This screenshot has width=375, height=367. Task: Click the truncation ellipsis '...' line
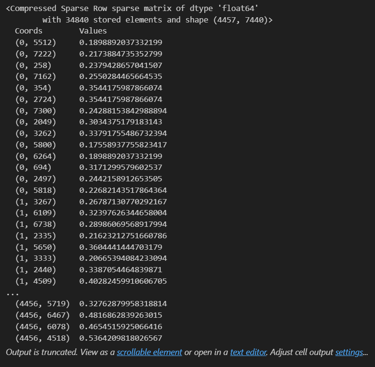(12, 293)
